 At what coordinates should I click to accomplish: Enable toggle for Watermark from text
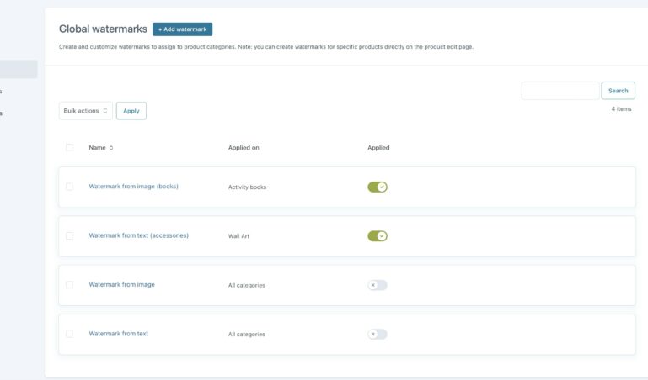coord(377,334)
